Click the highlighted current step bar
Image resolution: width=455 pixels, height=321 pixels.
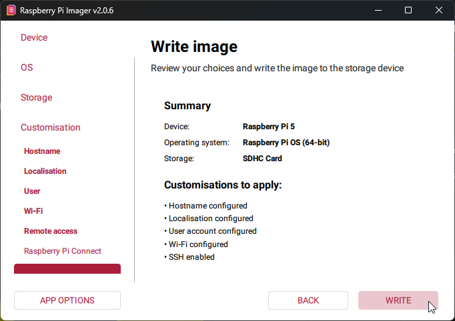pyautogui.click(x=67, y=269)
